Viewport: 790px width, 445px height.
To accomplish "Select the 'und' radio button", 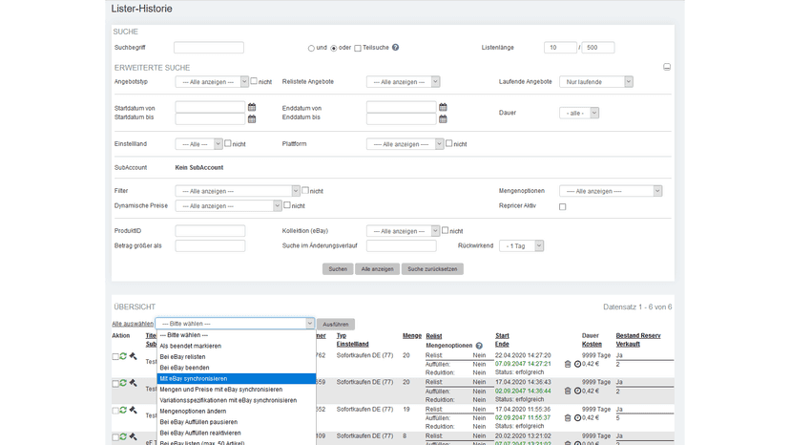I will coord(311,49).
